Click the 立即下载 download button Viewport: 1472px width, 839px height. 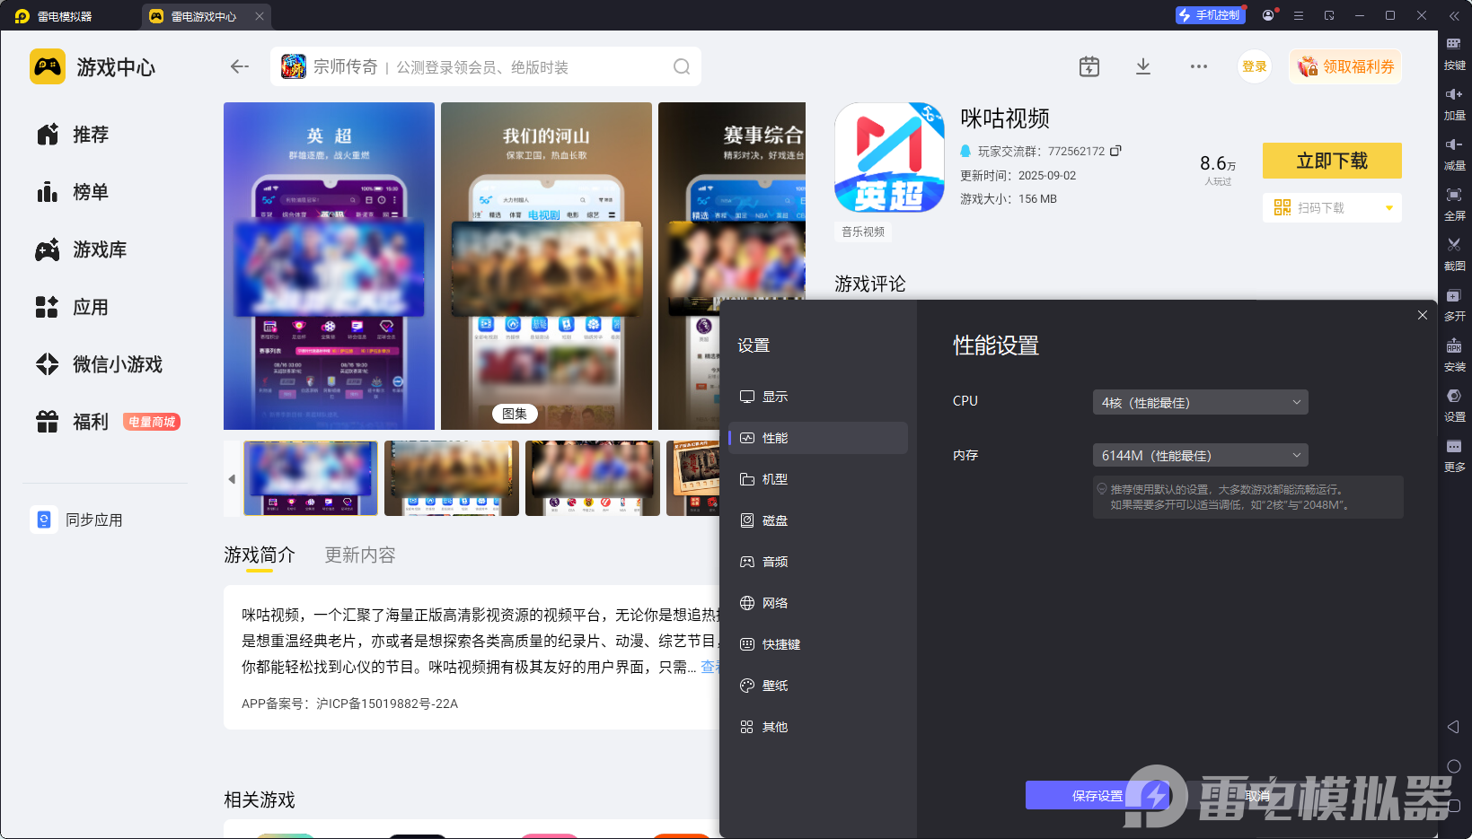pyautogui.click(x=1332, y=161)
